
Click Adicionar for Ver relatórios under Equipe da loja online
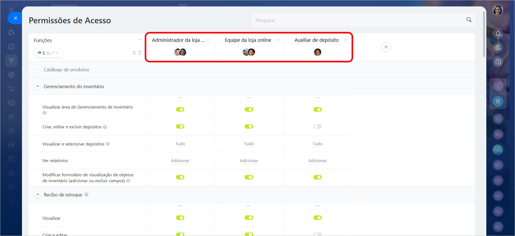tap(249, 161)
